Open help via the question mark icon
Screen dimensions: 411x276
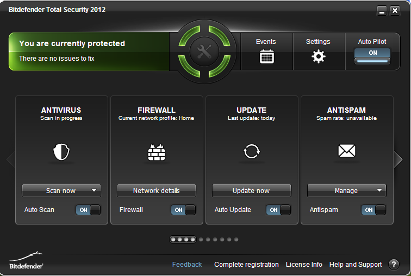pyautogui.click(x=394, y=265)
